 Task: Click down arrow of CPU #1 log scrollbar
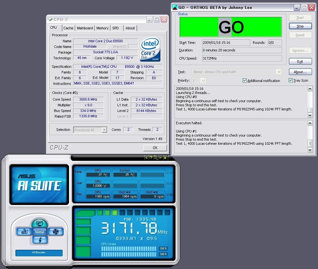[x=310, y=150]
